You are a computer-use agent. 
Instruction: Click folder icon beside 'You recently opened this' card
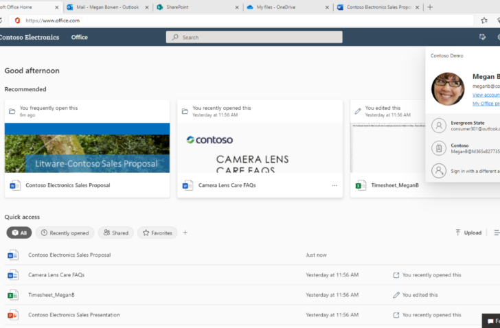[x=185, y=111]
